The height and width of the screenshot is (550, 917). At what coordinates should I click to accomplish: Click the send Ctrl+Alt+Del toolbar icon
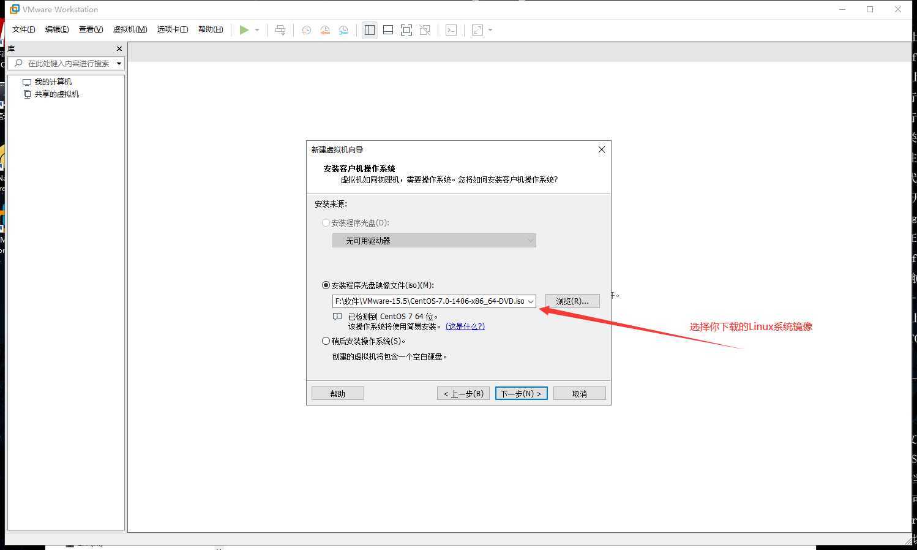[x=280, y=30]
